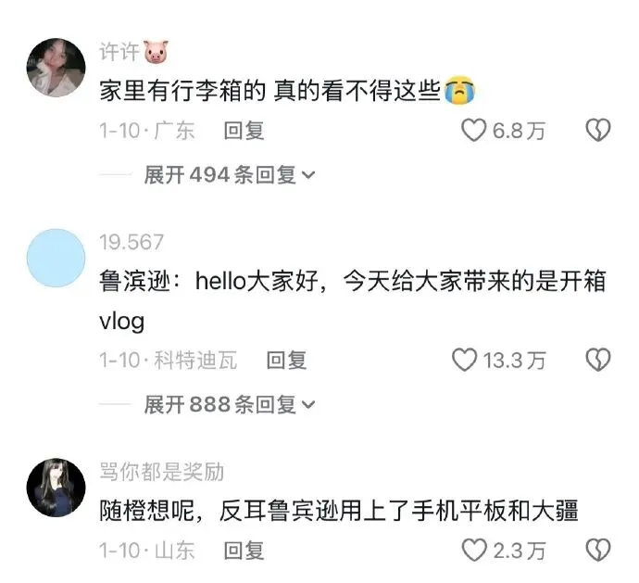Viewport: 639px width, 583px height.
Task: Open the light blue avatar of 19.567
Action: [56, 259]
